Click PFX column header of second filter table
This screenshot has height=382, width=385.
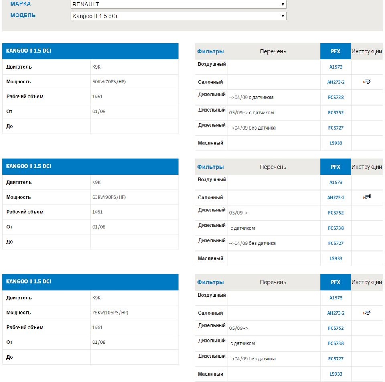tap(335, 167)
